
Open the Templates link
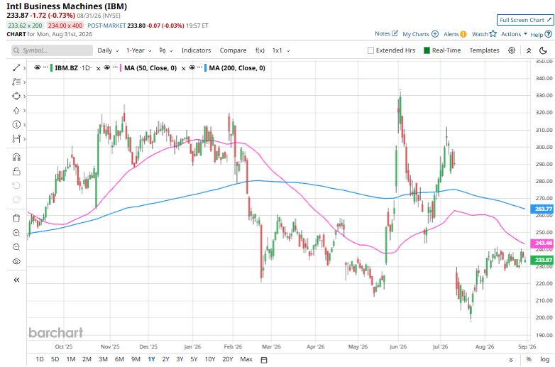pos(484,50)
